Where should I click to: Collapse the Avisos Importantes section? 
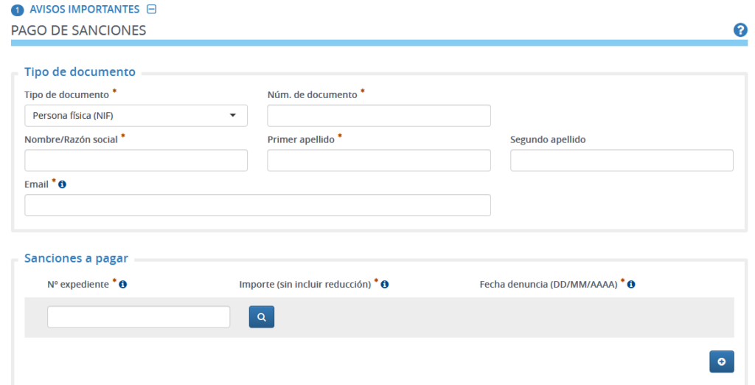coord(152,10)
